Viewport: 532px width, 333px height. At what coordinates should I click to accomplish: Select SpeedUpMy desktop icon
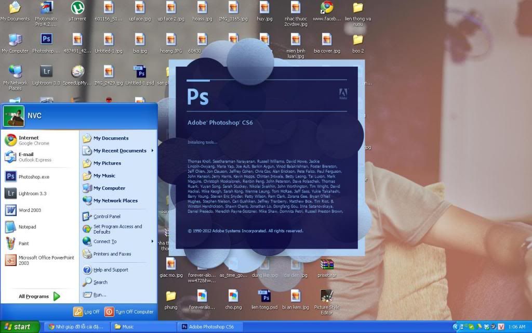pyautogui.click(x=77, y=75)
